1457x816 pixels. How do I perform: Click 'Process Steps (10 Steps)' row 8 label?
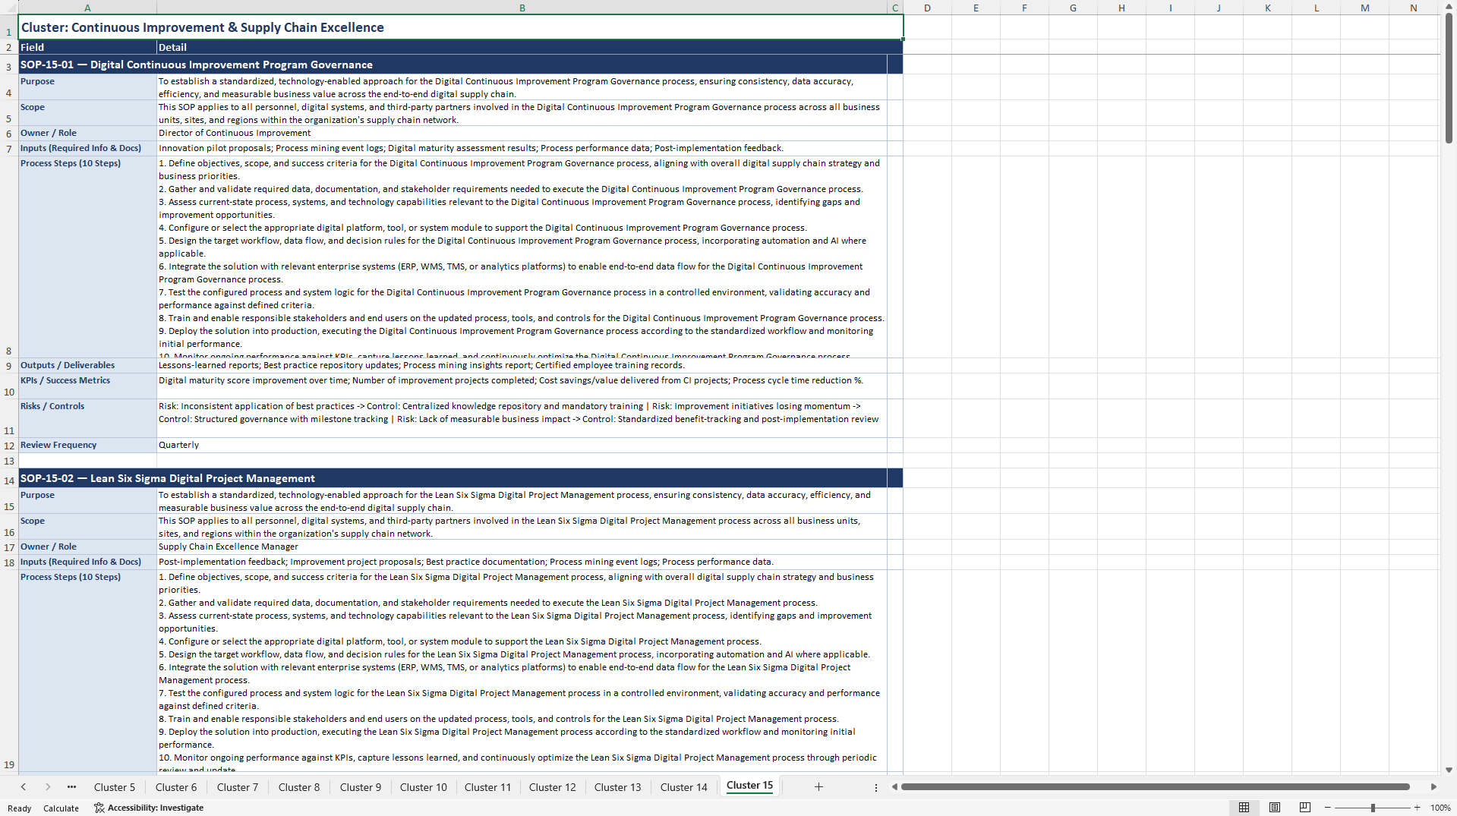(87, 257)
